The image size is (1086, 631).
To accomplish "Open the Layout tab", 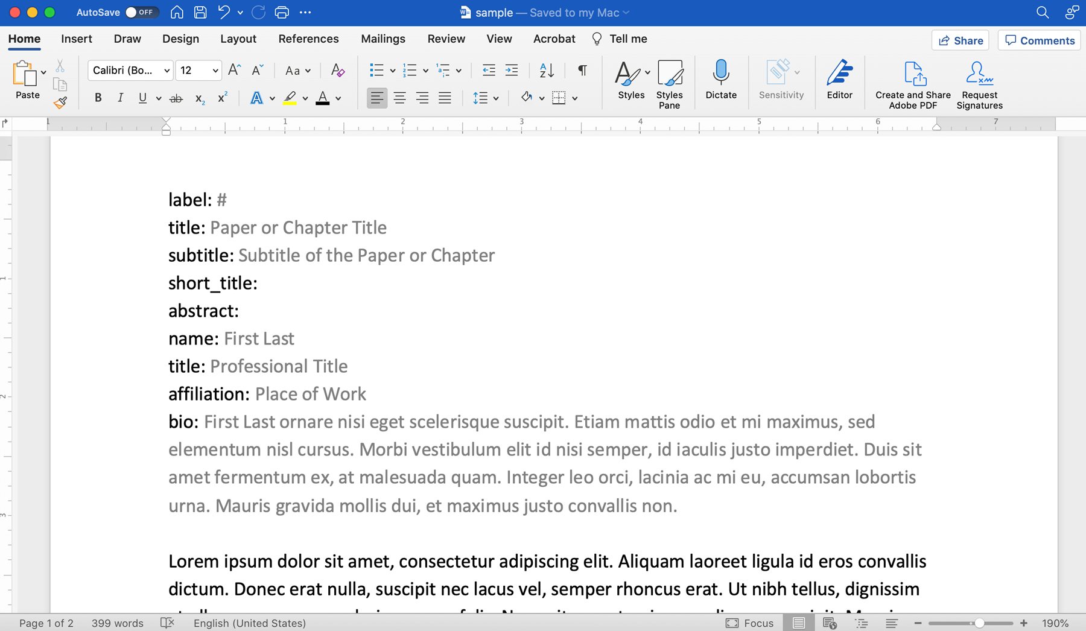I will [238, 39].
